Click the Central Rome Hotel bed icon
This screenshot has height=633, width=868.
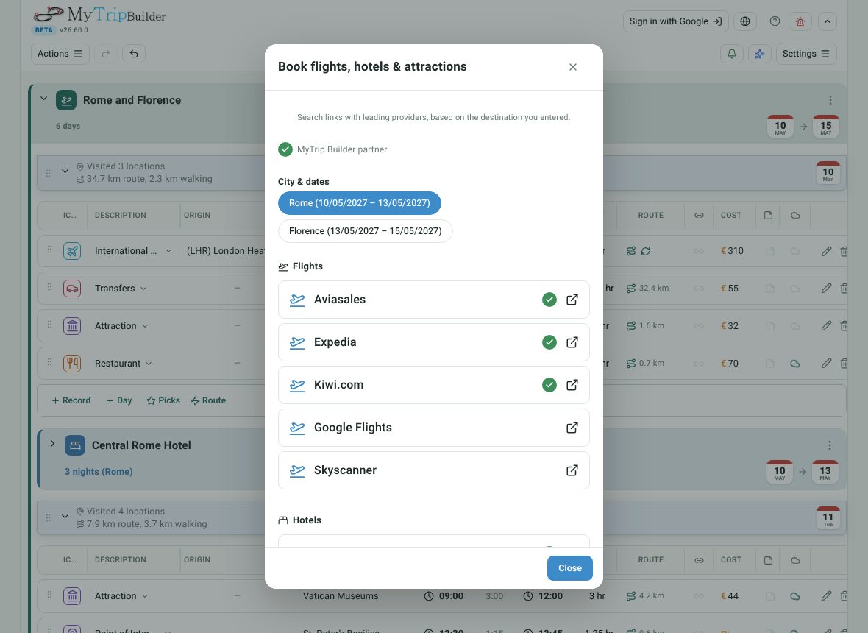[75, 446]
